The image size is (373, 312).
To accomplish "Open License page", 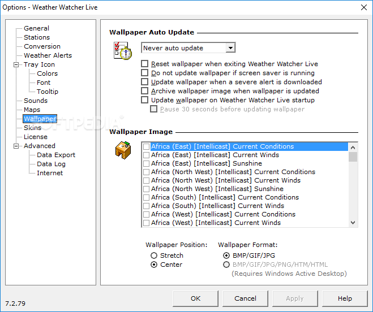I will (36, 137).
